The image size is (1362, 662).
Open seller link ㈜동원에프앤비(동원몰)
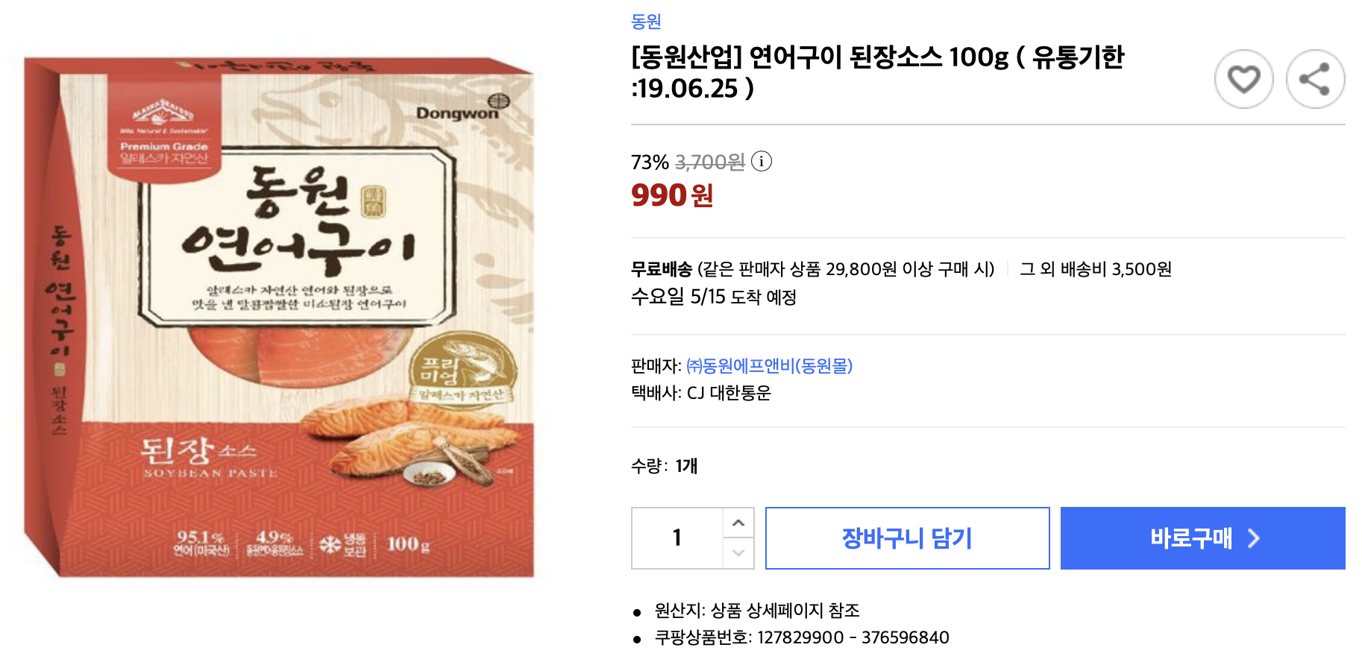[x=769, y=366]
